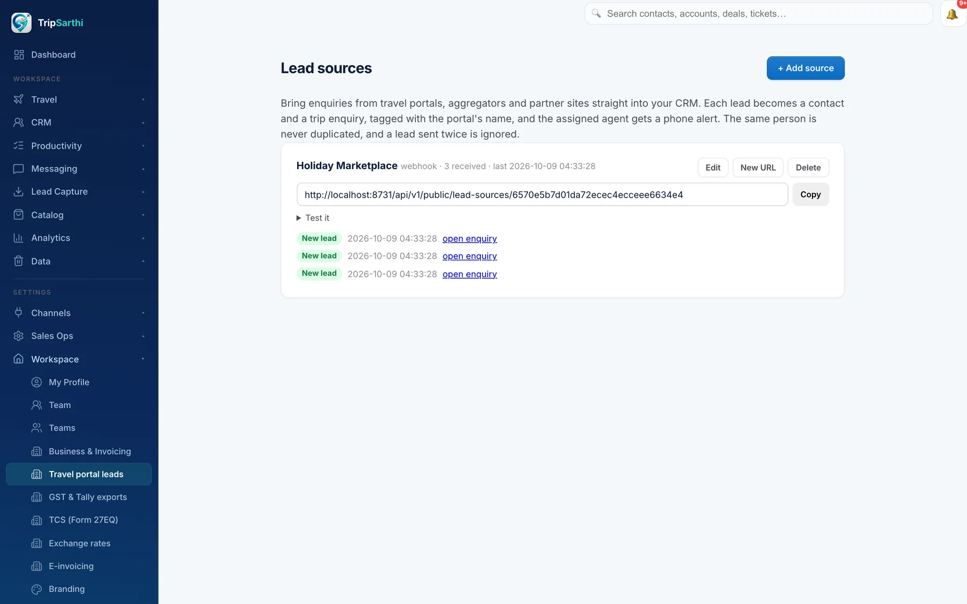Viewport: 967px width, 604px height.
Task: Click the Workspace home icon
Action: tap(19, 359)
